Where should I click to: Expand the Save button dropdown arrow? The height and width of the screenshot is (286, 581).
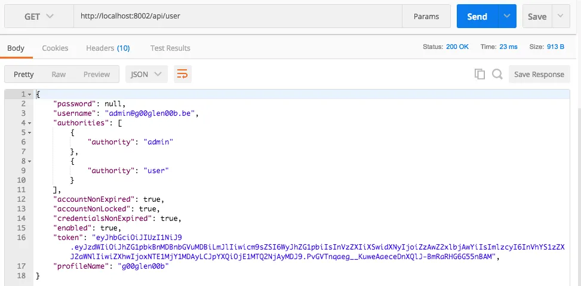560,17
